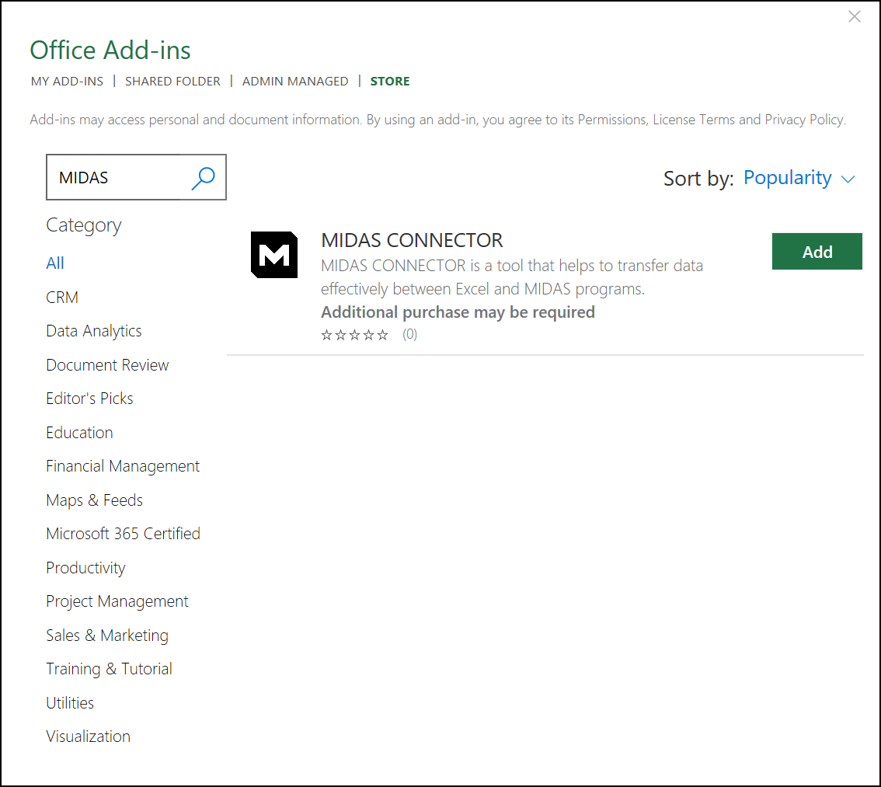This screenshot has height=787, width=881.
Task: Select the Education category
Action: 79,432
